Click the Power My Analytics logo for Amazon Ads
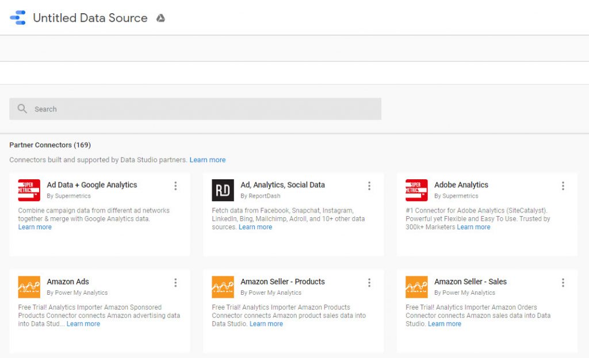Image resolution: width=589 pixels, height=358 pixels. pos(29,287)
